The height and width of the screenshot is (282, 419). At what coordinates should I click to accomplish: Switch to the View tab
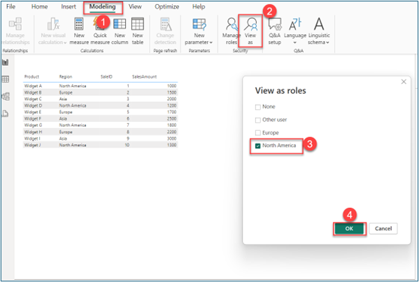click(x=135, y=7)
